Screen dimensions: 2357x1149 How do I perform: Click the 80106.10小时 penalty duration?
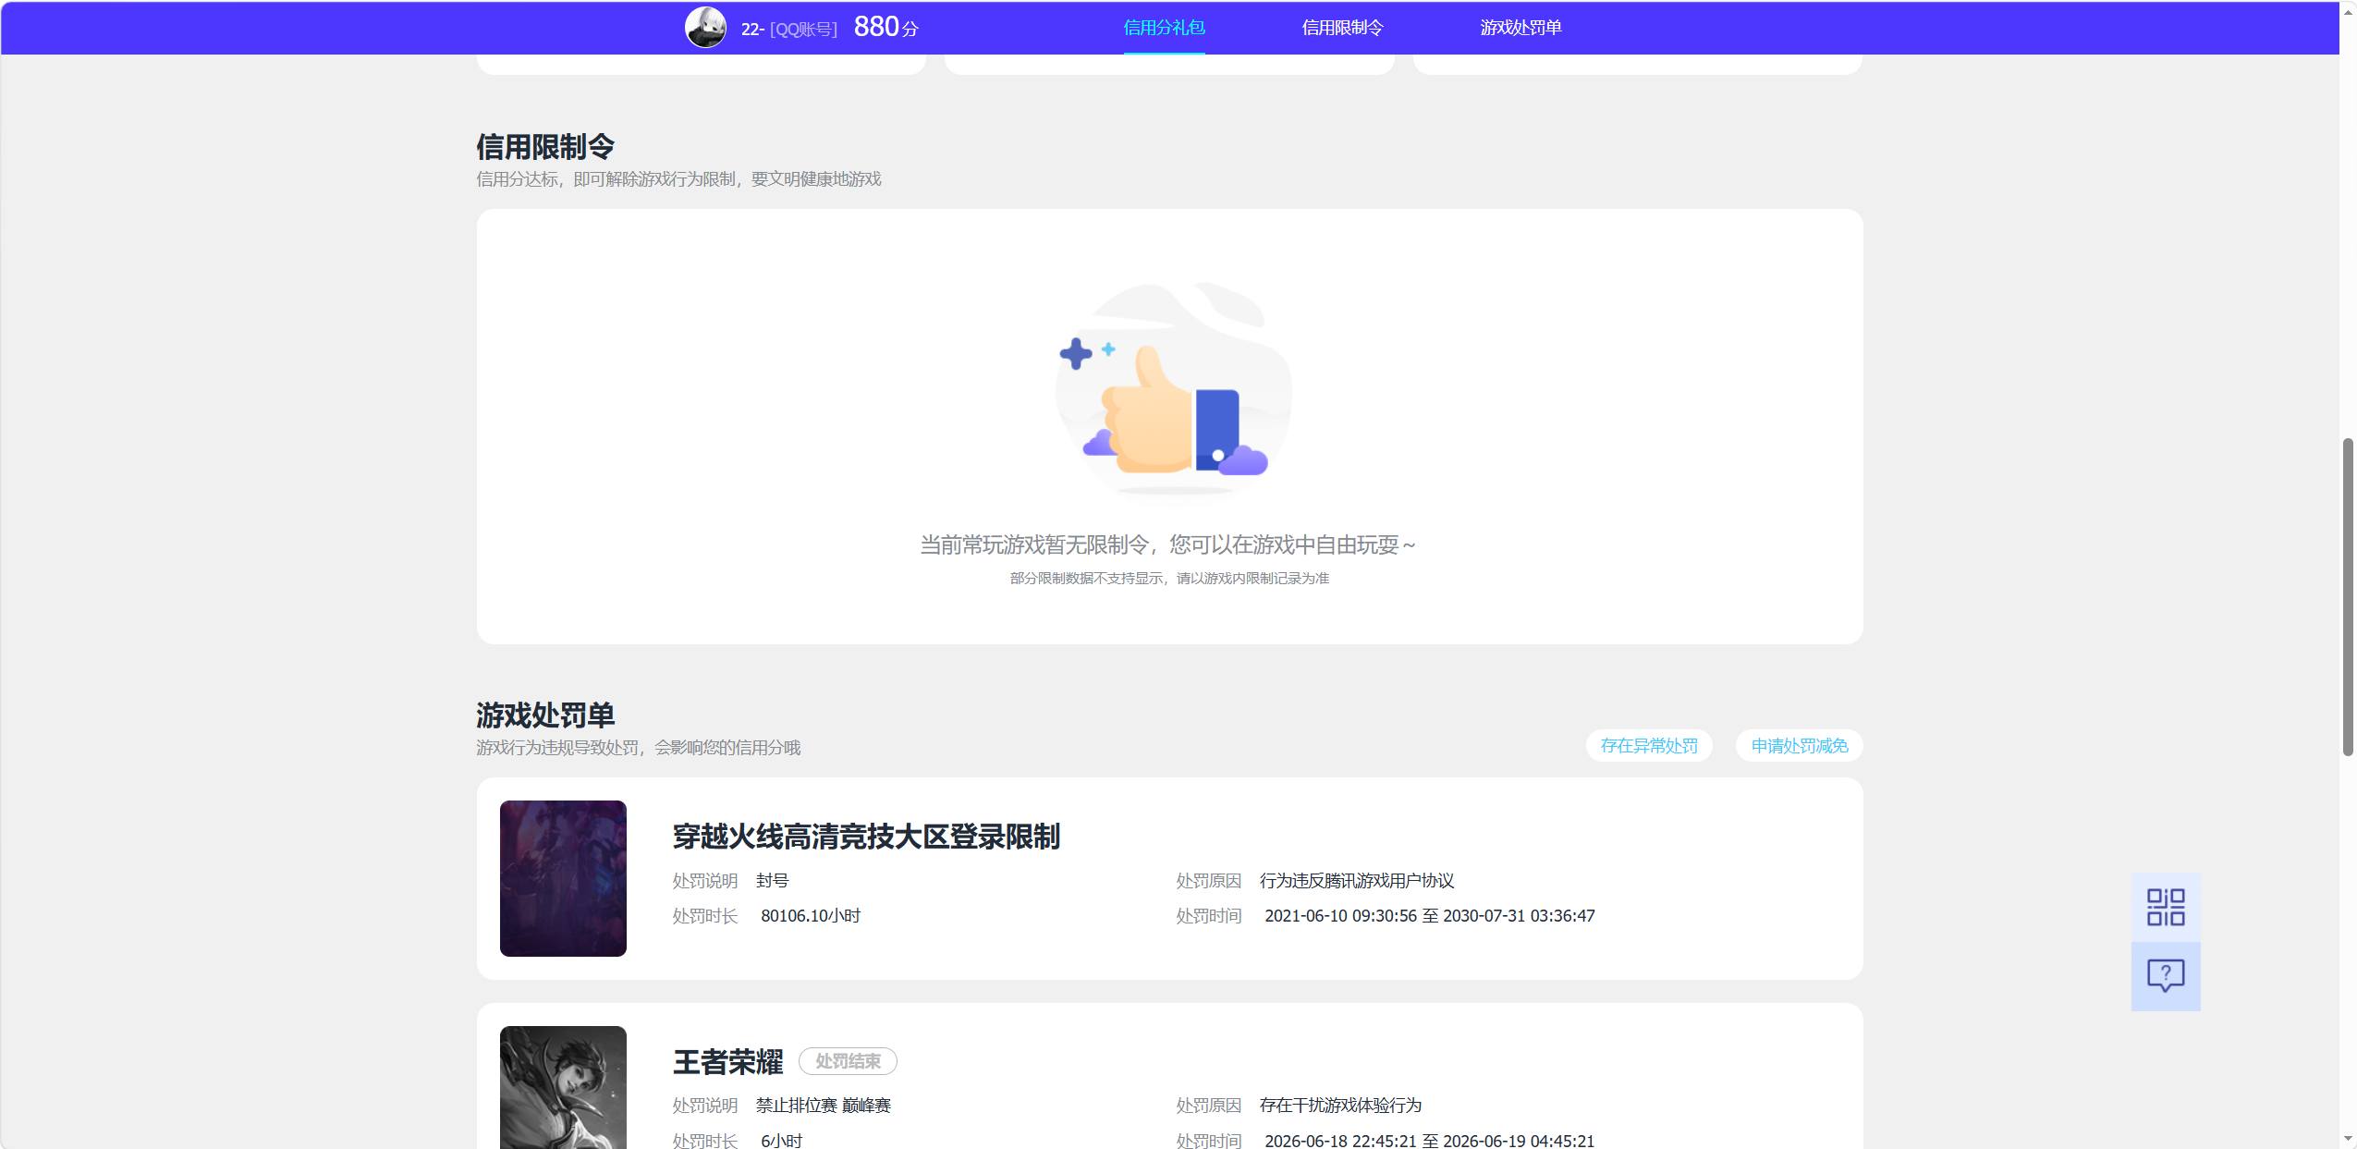[811, 916]
